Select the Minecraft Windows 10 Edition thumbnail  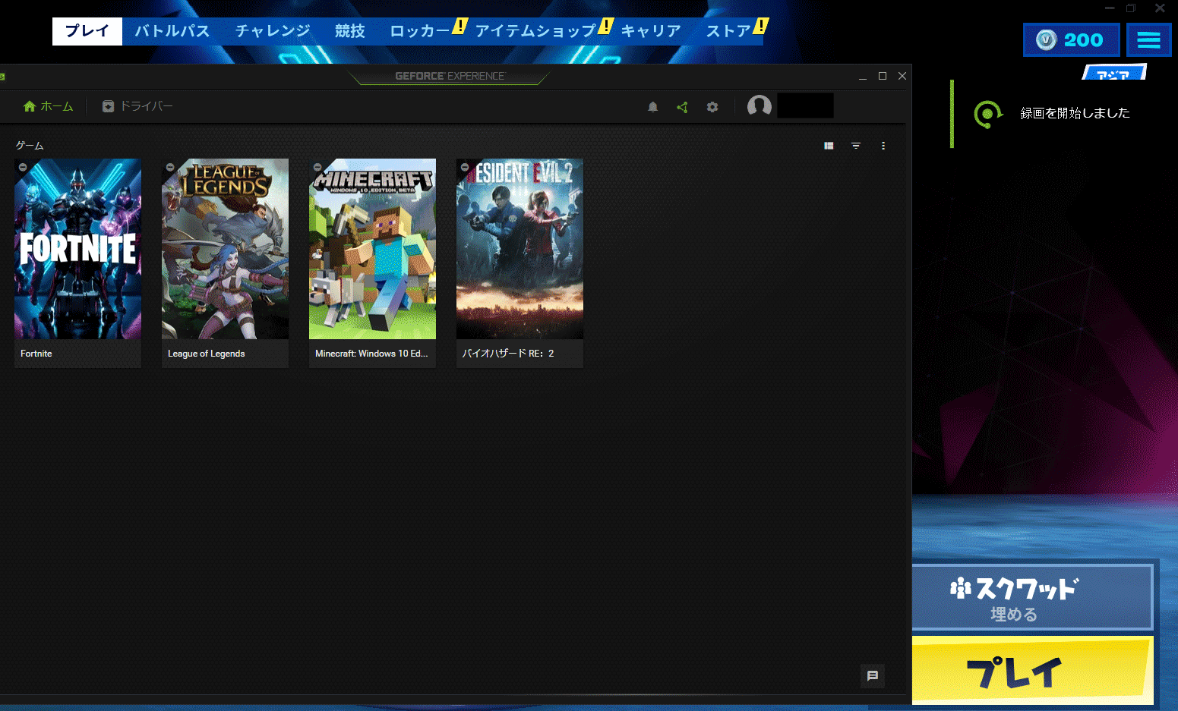point(372,249)
